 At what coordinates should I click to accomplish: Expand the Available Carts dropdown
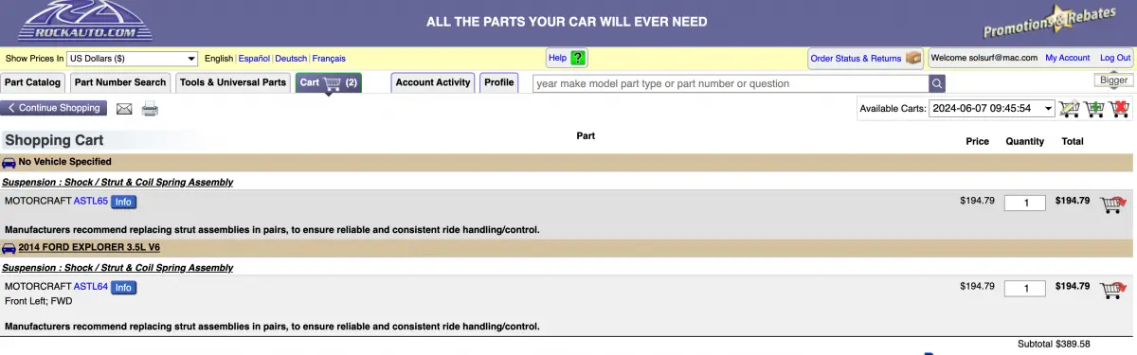[x=992, y=109]
